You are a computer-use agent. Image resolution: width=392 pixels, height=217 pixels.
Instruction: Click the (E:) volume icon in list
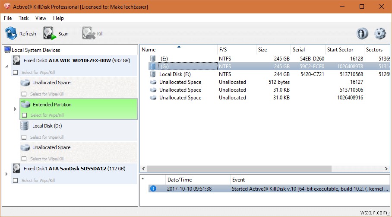click(x=153, y=58)
